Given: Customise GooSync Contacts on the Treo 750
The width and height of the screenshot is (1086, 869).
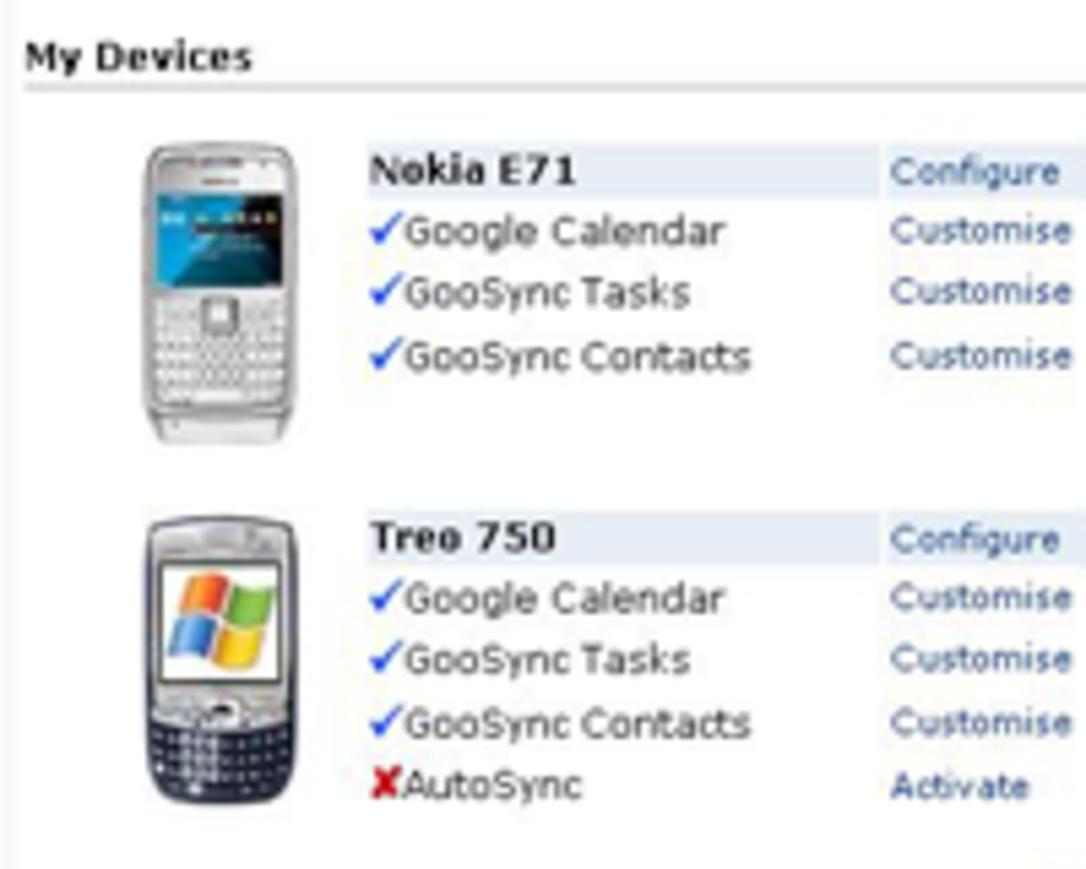Looking at the screenshot, I should click(x=981, y=723).
